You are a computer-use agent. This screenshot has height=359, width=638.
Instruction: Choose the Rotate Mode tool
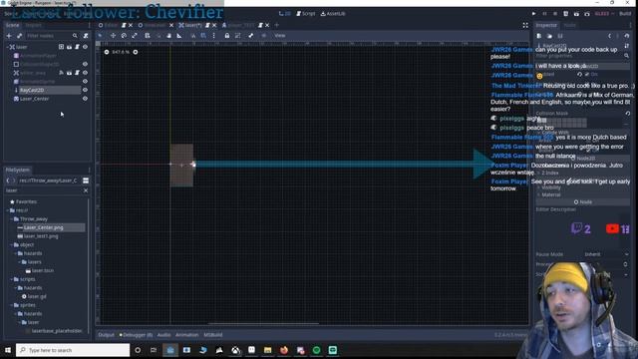pyautogui.click(x=124, y=36)
